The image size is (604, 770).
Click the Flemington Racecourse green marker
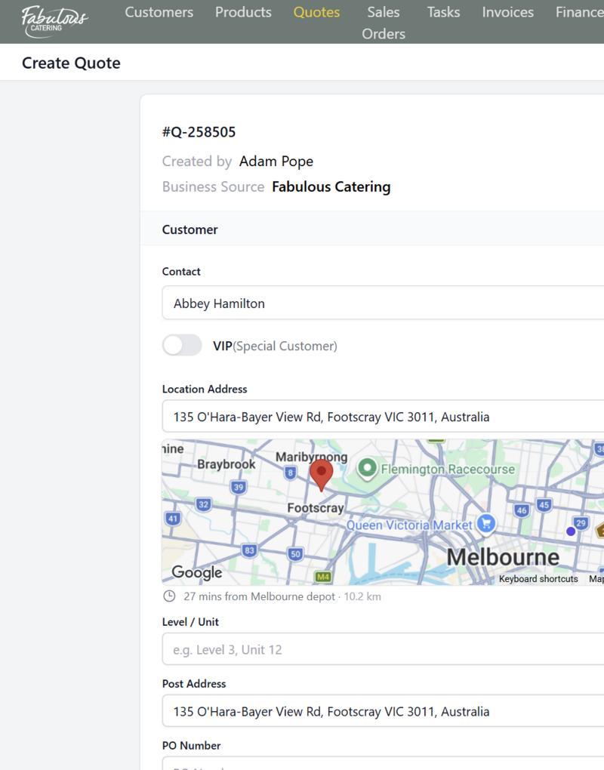tap(367, 468)
